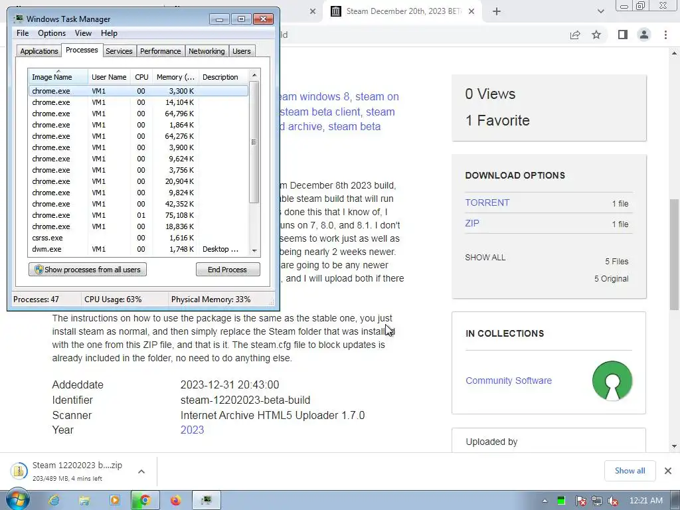
Task: Switch to the Networking tab
Action: pos(207,51)
